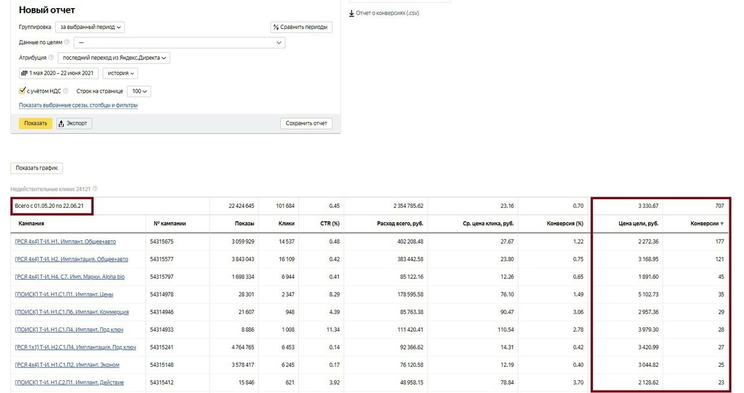Change Строк на странице 100 dropdown
The height and width of the screenshot is (393, 744).
click(x=139, y=91)
